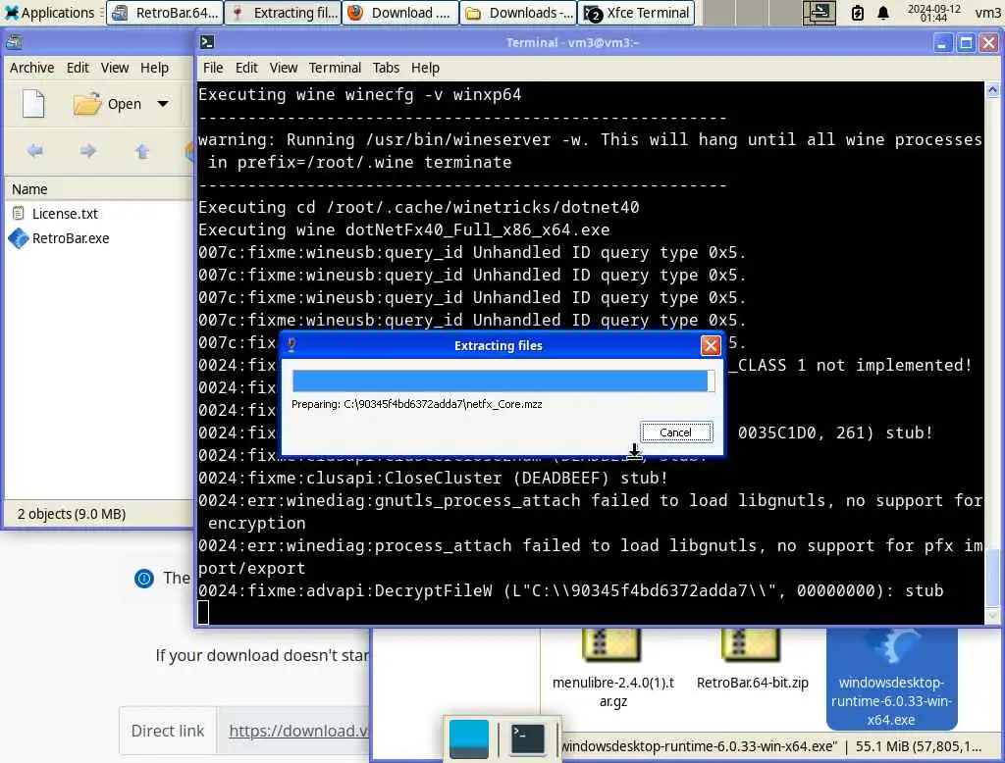Image resolution: width=1005 pixels, height=763 pixels.
Task: Switch to RetroBar.64 taskbar window button
Action: pyautogui.click(x=165, y=13)
